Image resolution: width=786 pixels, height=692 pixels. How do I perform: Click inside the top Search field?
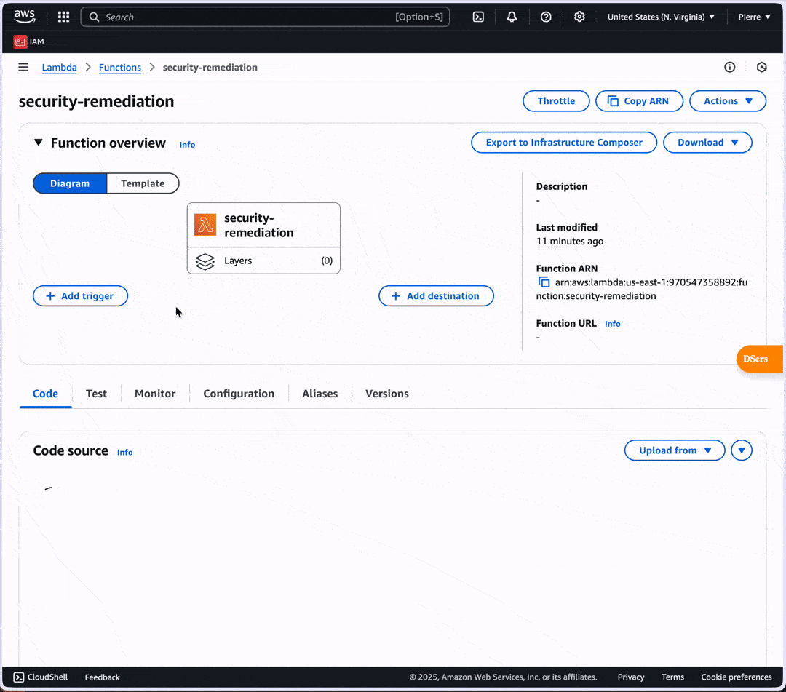(218, 16)
